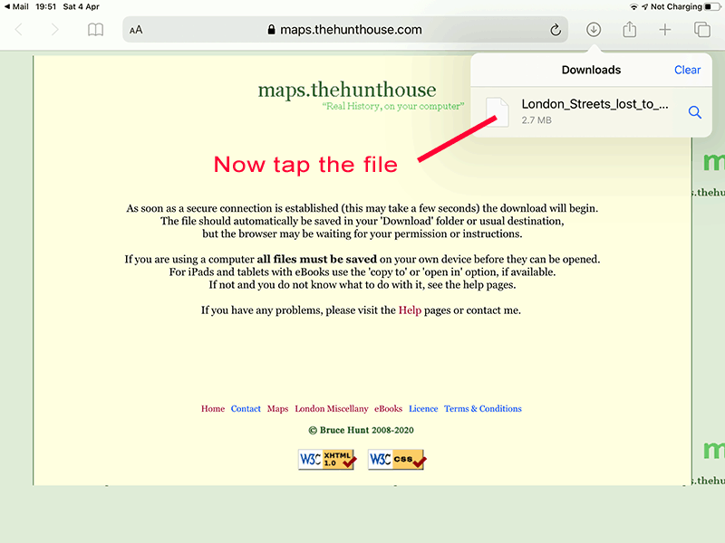Show the tab overview icon
725x543 pixels.
702,30
